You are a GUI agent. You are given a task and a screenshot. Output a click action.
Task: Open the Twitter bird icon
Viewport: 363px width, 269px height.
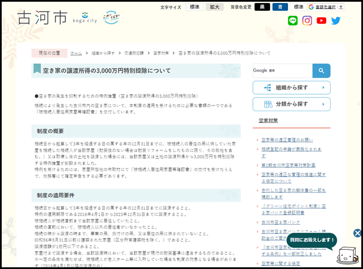336,21
